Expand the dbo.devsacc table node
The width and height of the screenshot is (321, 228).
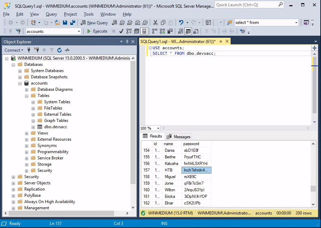[33, 127]
